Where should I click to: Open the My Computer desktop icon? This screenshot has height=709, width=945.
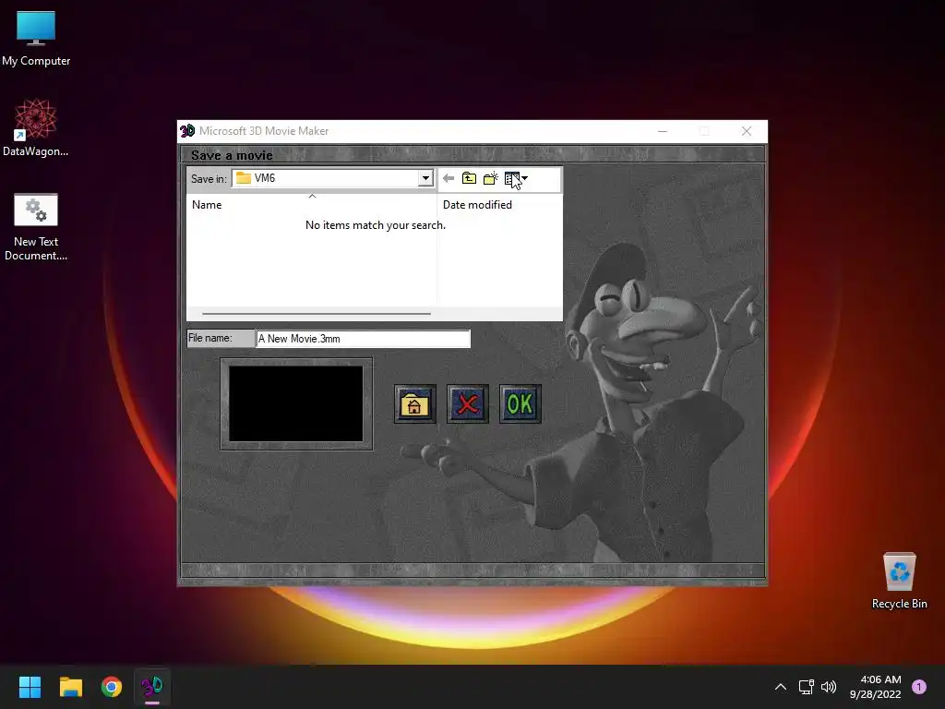point(36,37)
